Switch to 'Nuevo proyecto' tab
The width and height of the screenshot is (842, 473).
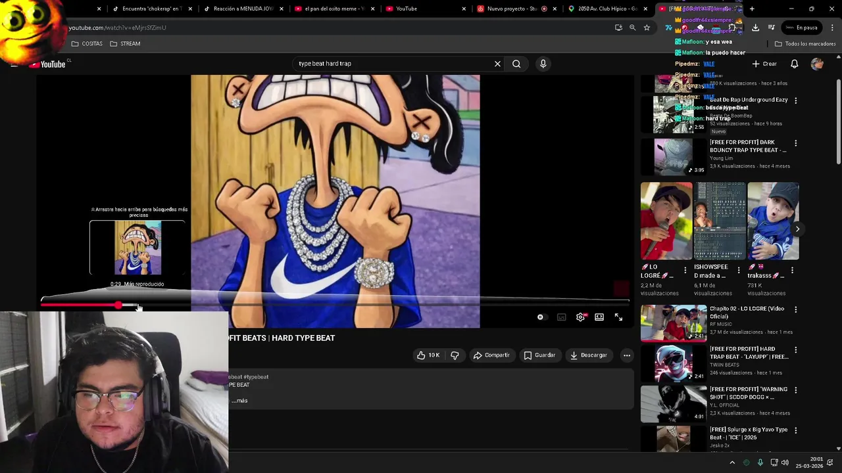click(x=516, y=9)
